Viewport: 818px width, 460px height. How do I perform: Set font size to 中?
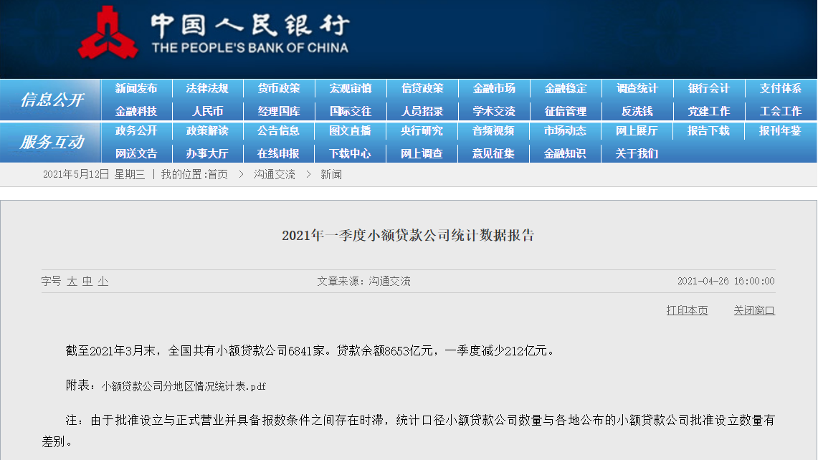87,282
